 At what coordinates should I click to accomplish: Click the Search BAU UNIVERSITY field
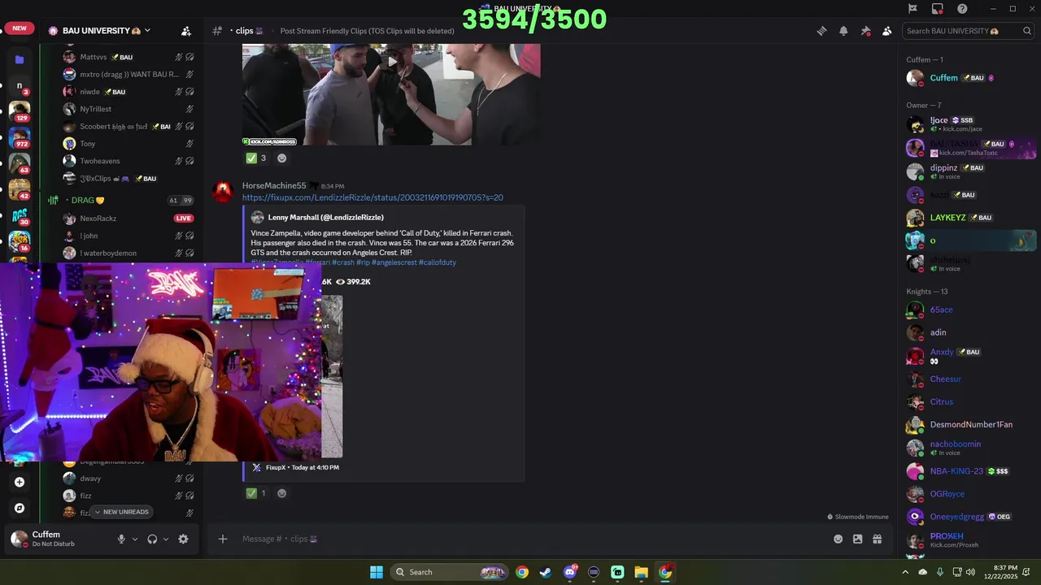[x=968, y=31]
